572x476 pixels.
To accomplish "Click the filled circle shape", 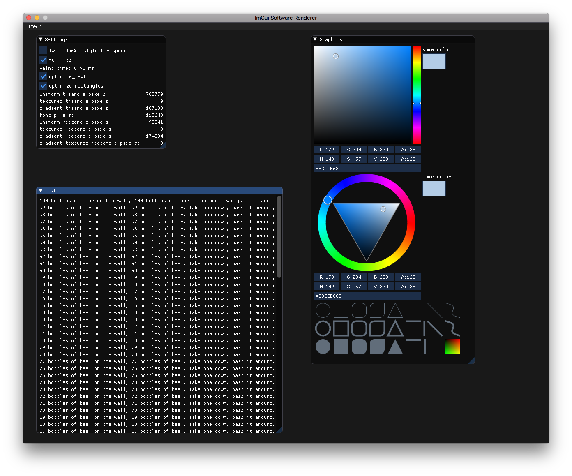I will pyautogui.click(x=323, y=347).
